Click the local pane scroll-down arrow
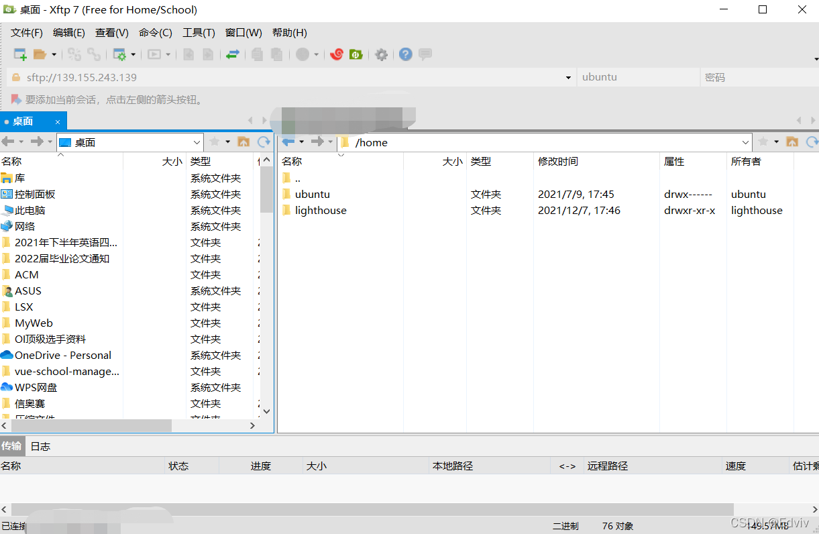Viewport: 819px width, 534px height. 266,411
